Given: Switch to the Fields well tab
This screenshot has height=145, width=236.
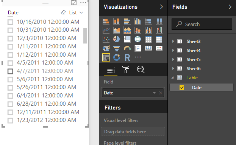Looking at the screenshot, I should tap(111, 69).
